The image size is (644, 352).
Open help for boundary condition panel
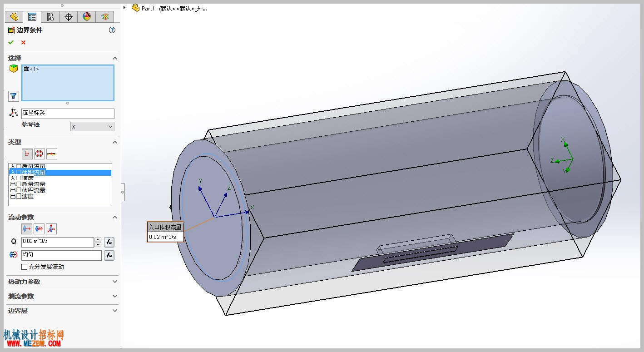point(112,30)
